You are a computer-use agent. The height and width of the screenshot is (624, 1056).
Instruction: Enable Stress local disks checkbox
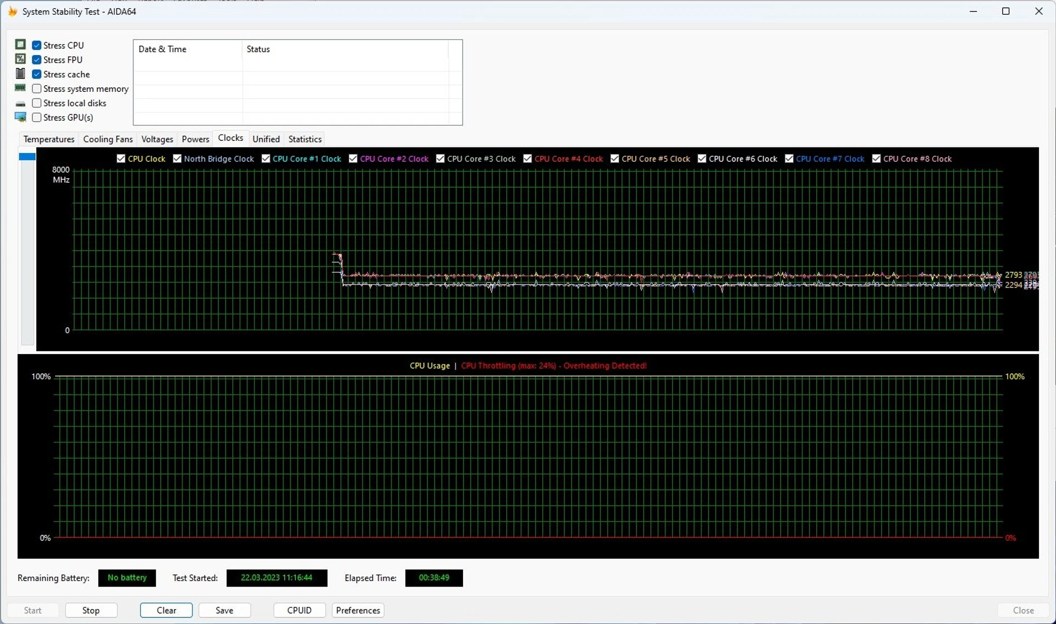point(37,103)
